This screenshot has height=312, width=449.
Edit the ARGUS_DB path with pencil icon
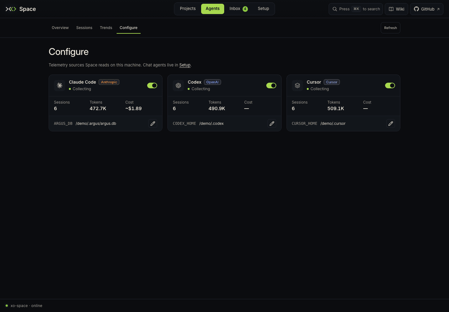pyautogui.click(x=153, y=124)
